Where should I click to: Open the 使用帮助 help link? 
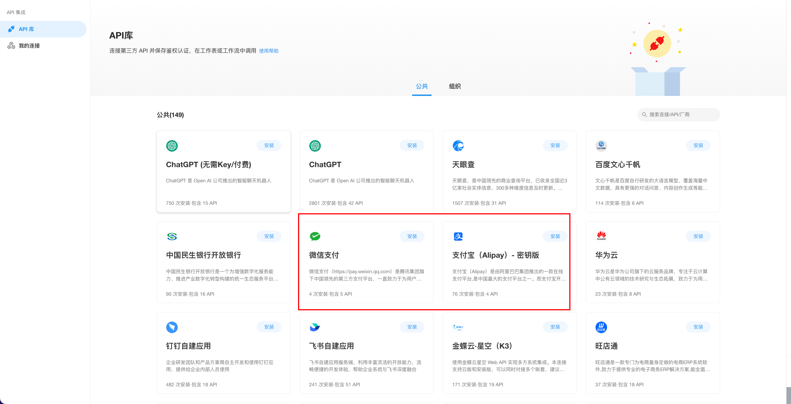268,51
